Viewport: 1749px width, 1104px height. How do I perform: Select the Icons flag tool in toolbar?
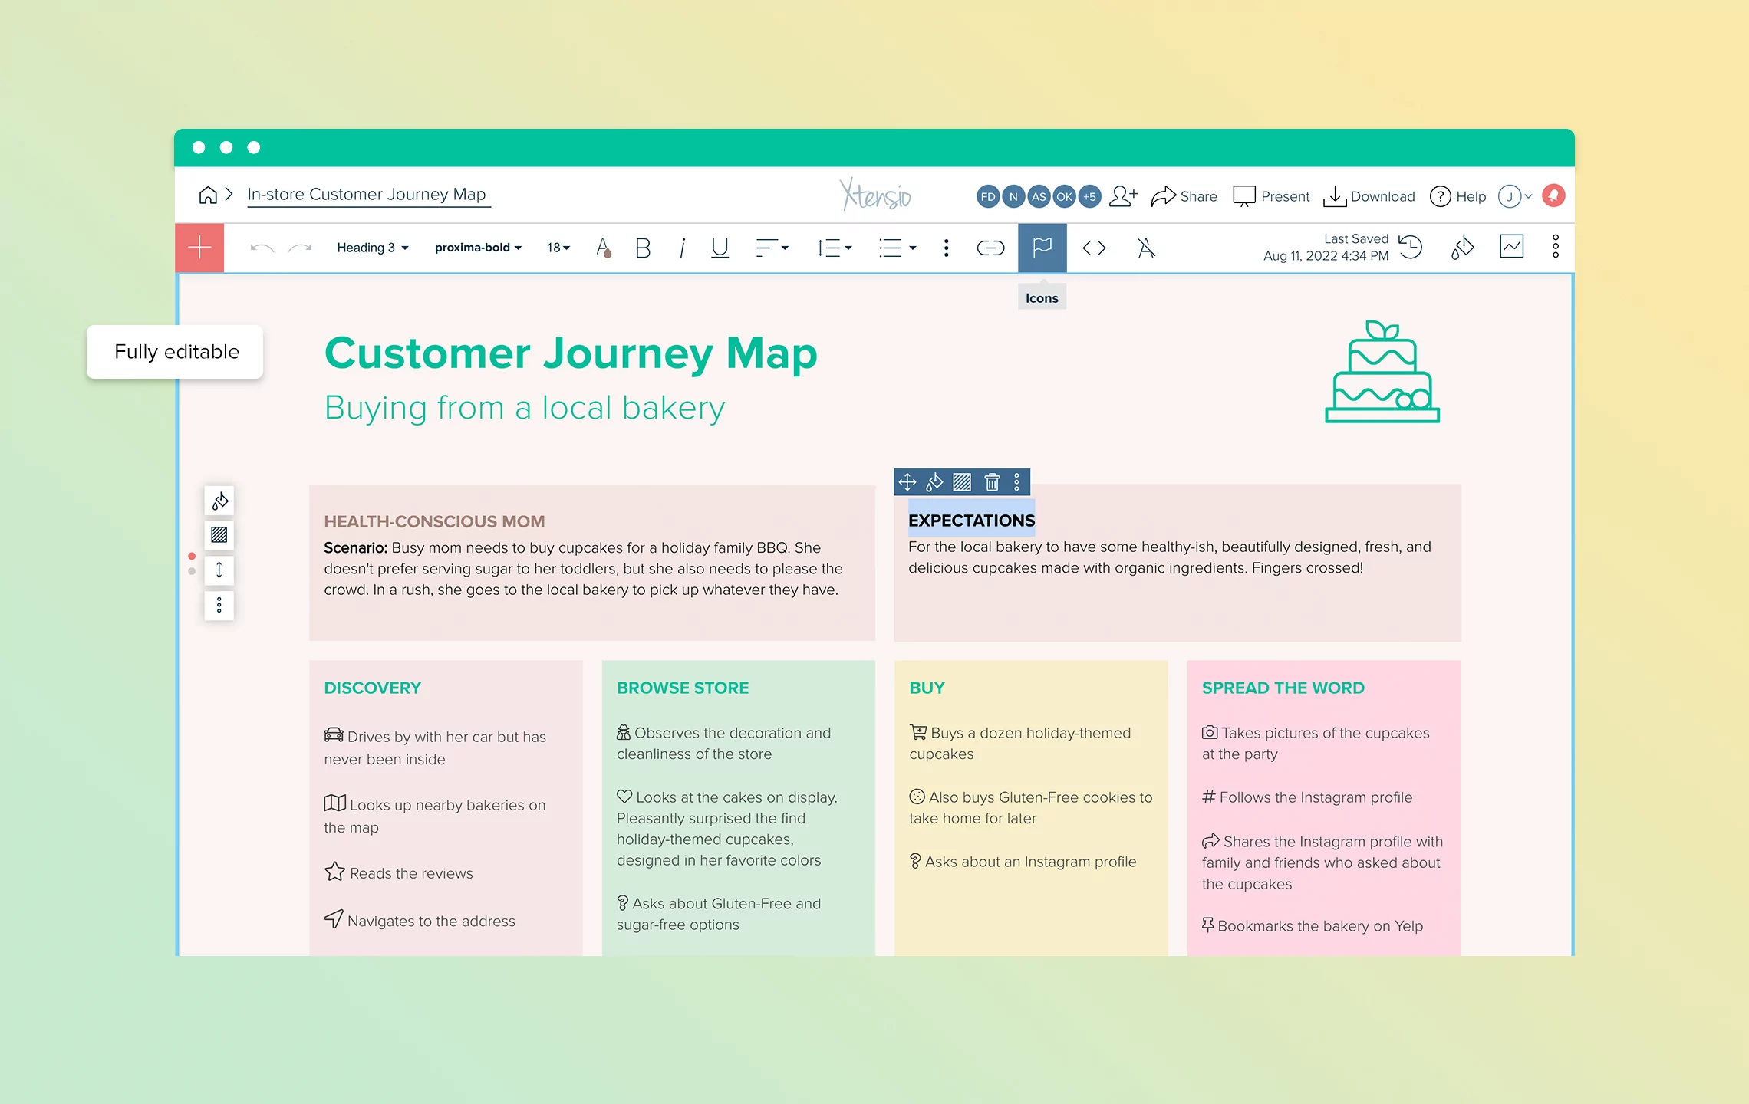[x=1042, y=248]
